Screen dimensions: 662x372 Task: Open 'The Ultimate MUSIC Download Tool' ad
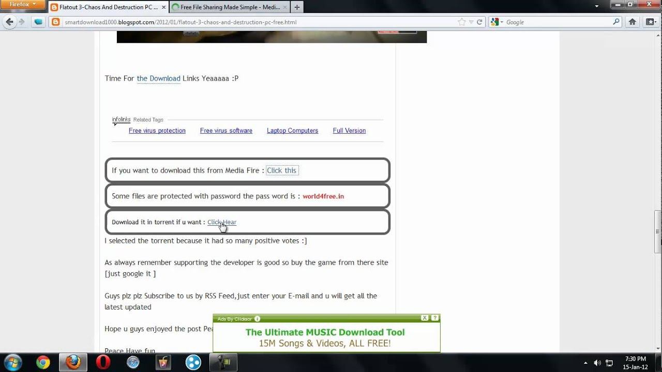coord(325,332)
